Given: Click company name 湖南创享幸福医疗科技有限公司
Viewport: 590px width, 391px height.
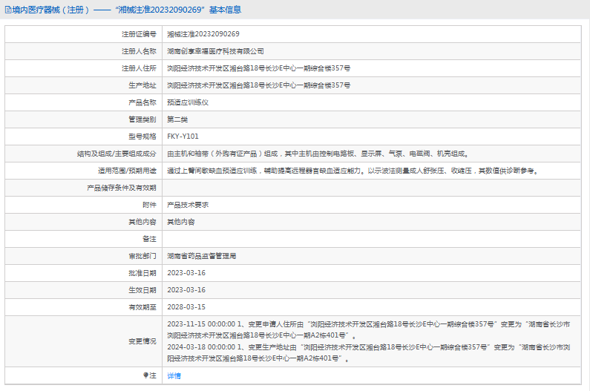Looking at the screenshot, I should [x=215, y=51].
